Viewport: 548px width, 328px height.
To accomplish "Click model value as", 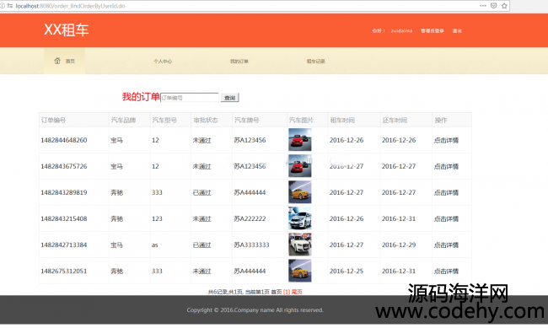I will [x=155, y=245].
